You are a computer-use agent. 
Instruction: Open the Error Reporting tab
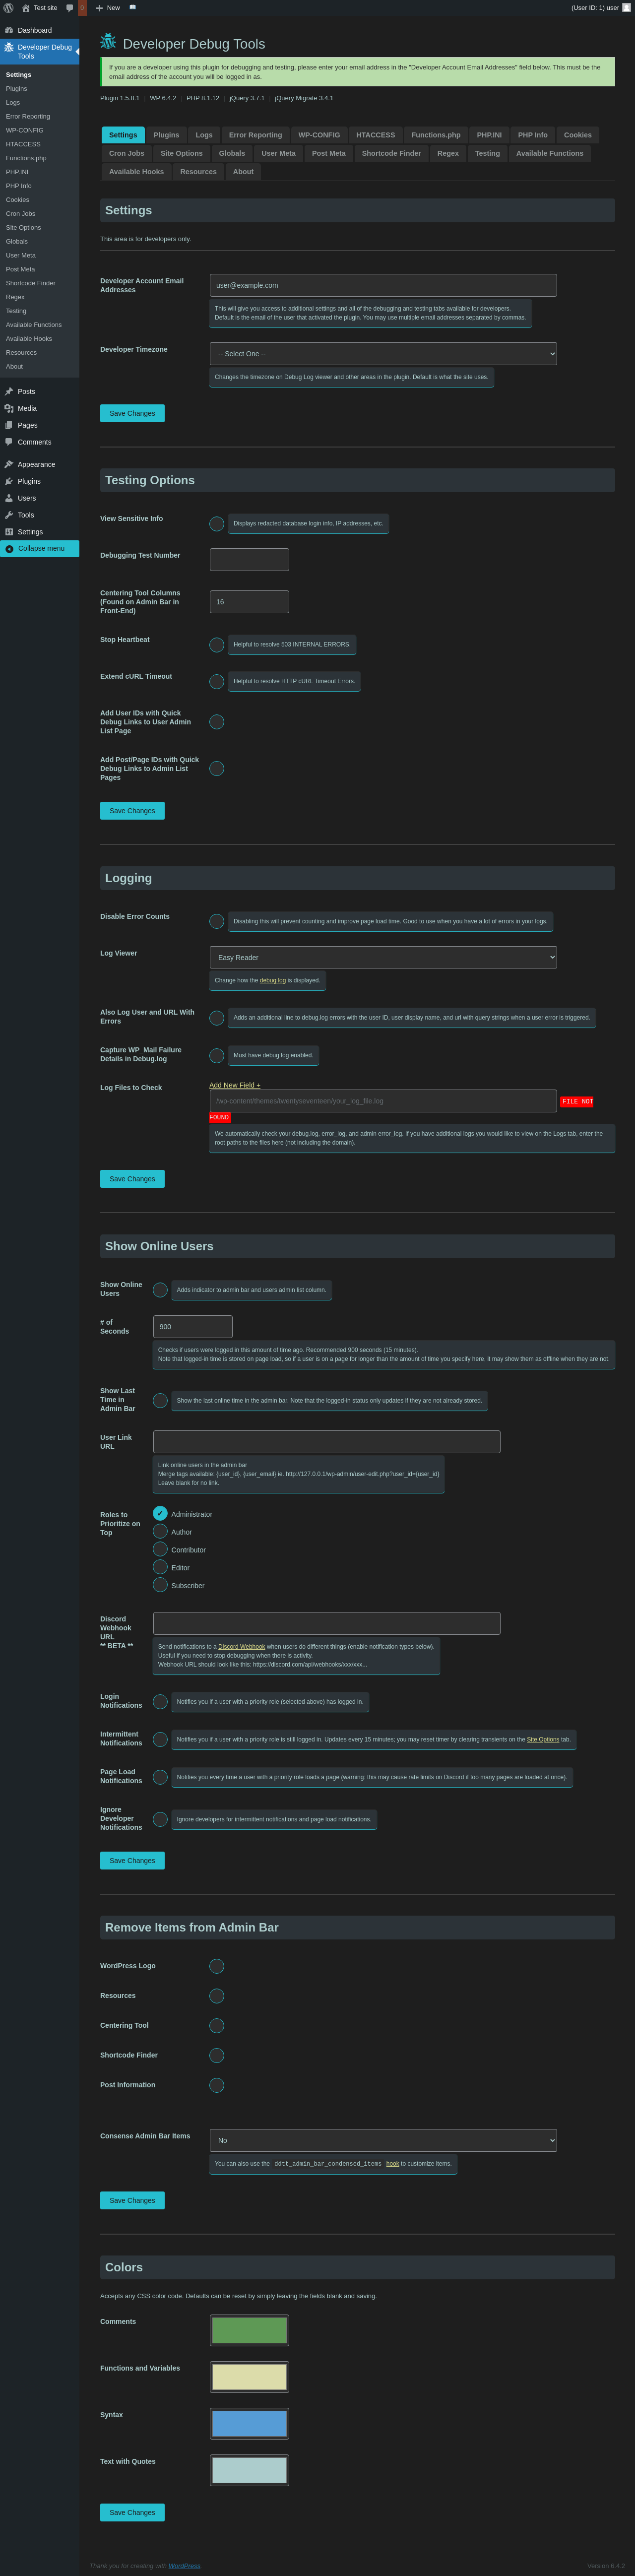255,135
